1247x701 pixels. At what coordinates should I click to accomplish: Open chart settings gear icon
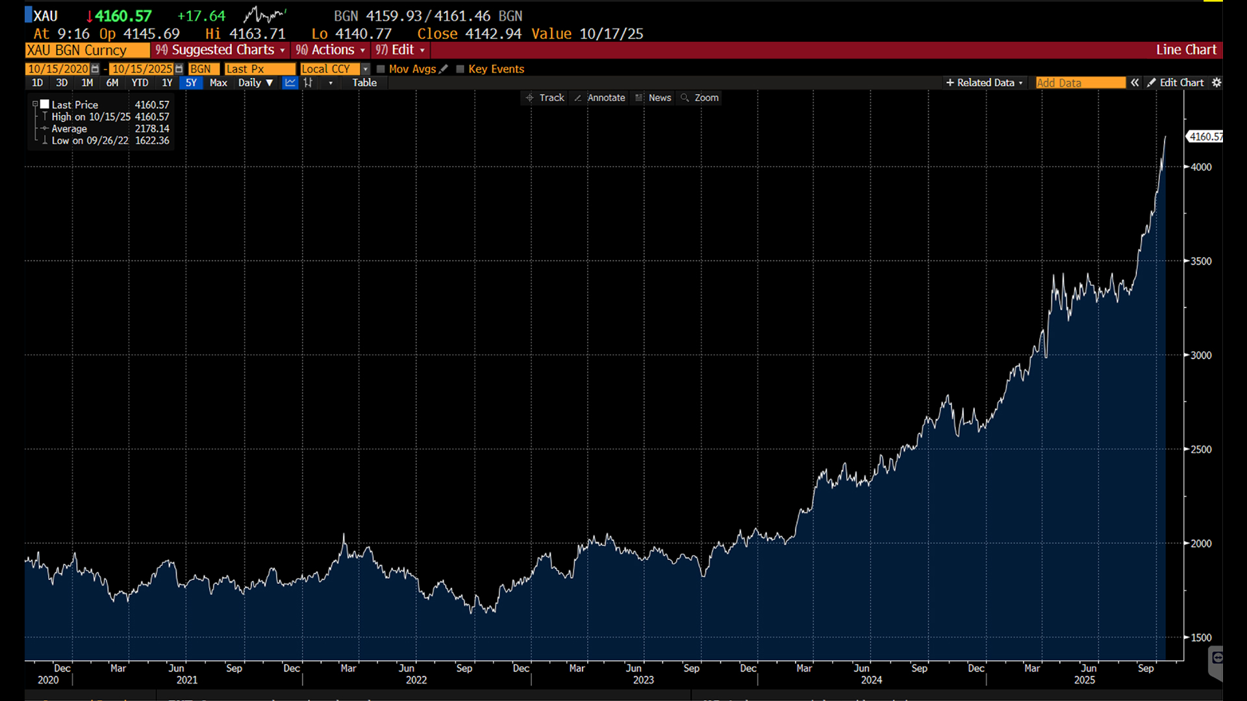click(x=1216, y=82)
